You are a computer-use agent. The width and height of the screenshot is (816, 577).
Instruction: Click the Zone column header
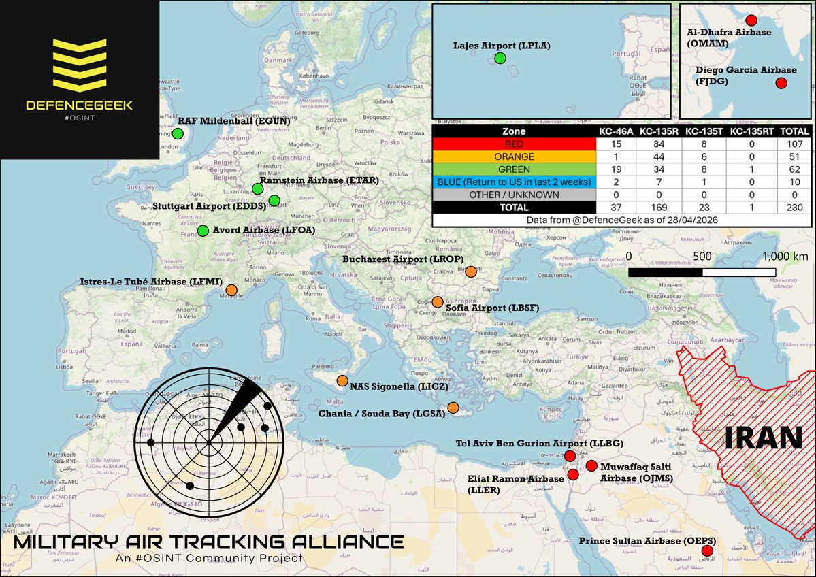click(514, 131)
